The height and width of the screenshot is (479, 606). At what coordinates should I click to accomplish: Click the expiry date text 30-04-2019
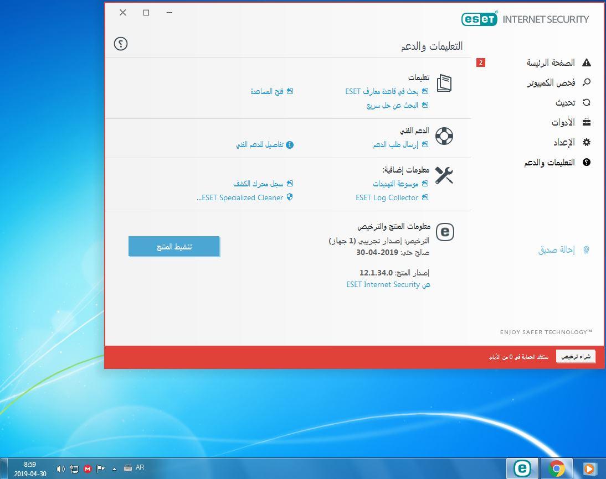pos(377,252)
